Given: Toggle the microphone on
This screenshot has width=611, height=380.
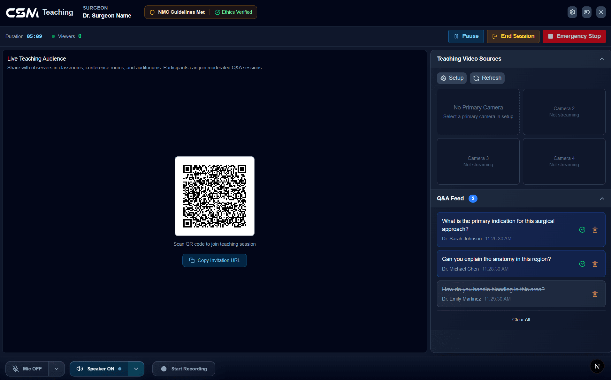Looking at the screenshot, I should [x=27, y=369].
